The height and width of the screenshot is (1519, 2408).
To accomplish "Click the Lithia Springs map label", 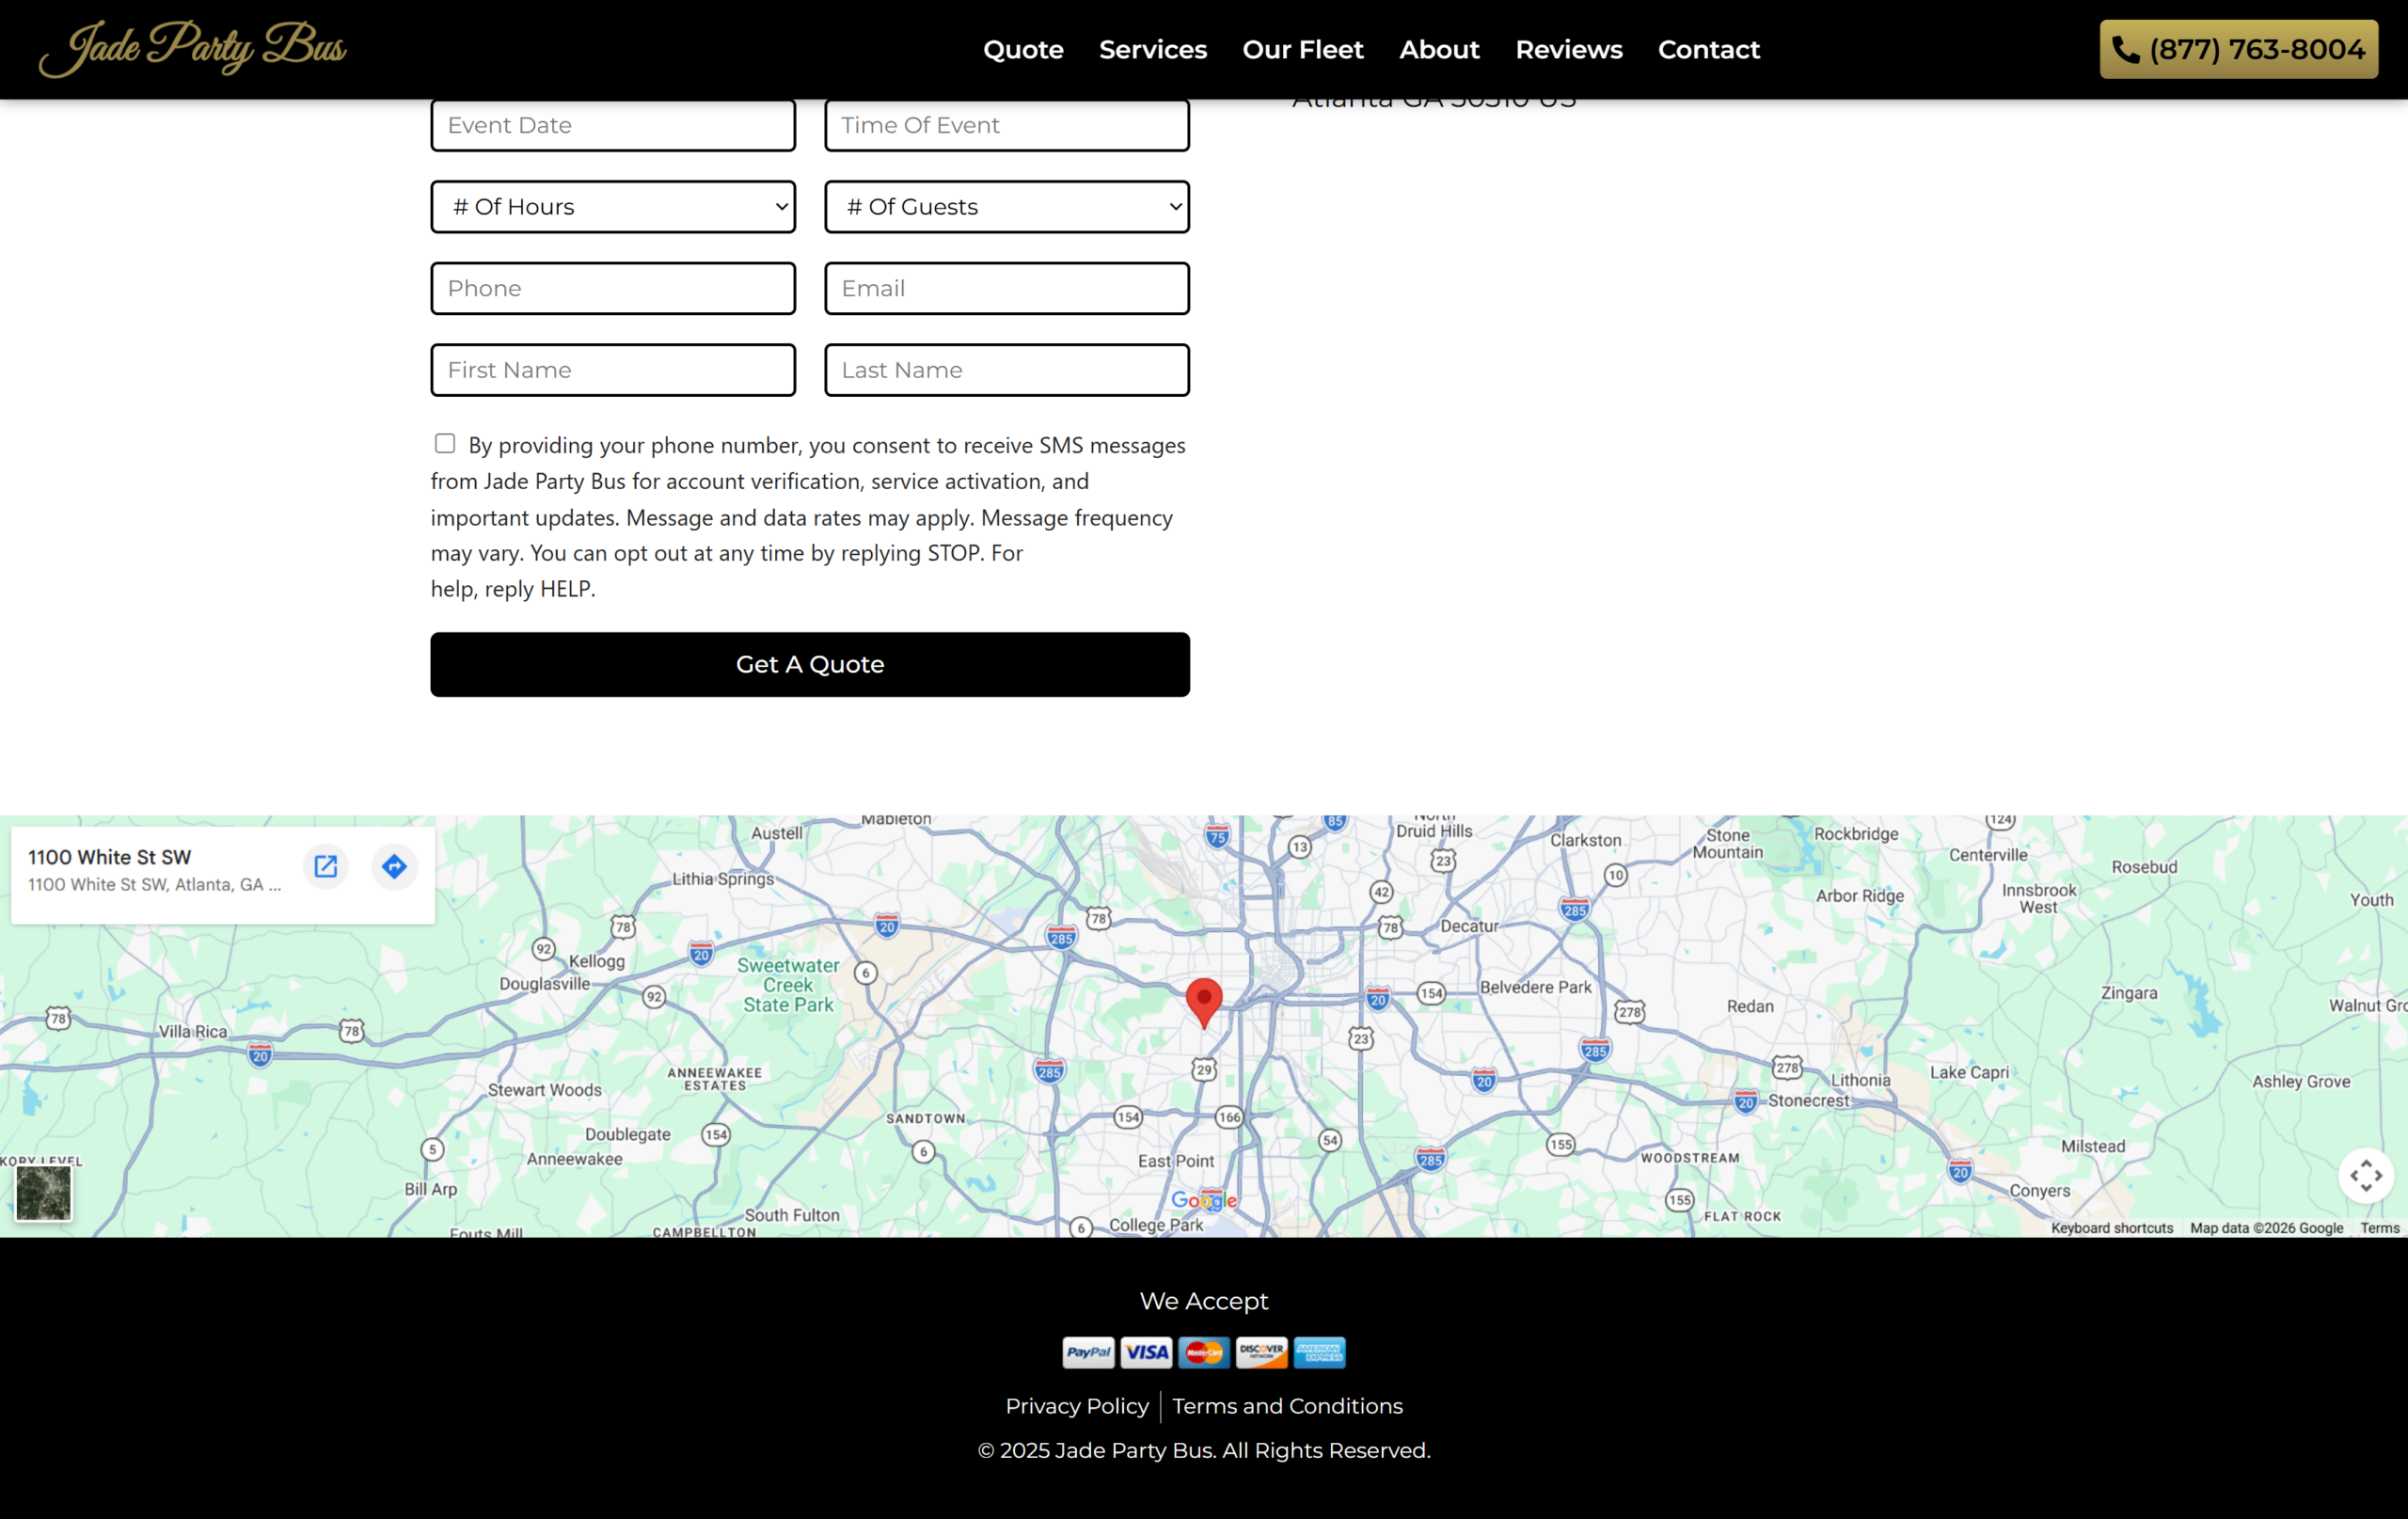I will 723,879.
